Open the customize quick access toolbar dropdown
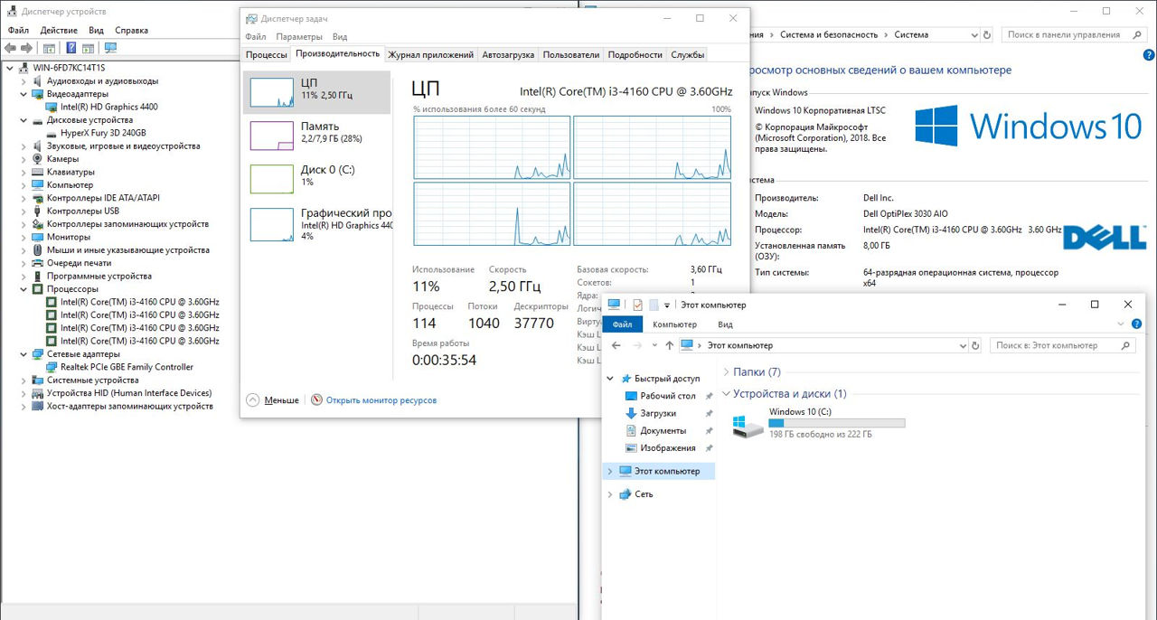The height and width of the screenshot is (620, 1157). (x=667, y=305)
